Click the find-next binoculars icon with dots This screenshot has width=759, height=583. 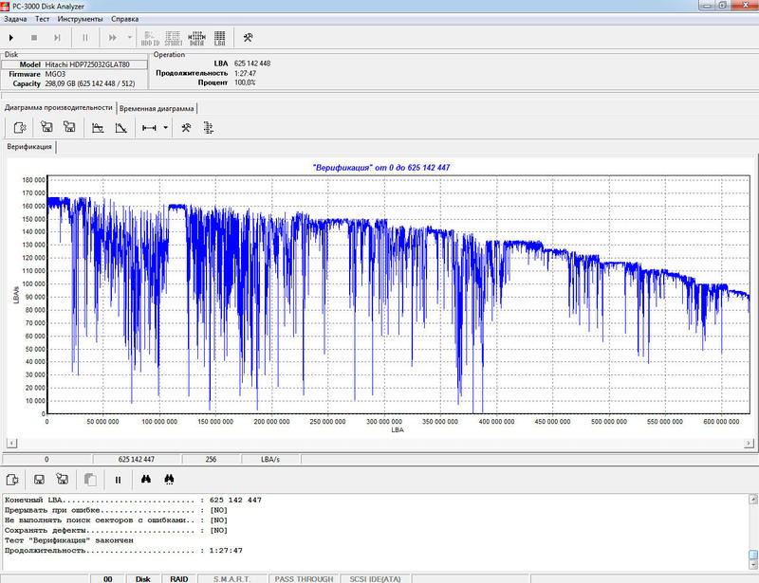[x=170, y=480]
